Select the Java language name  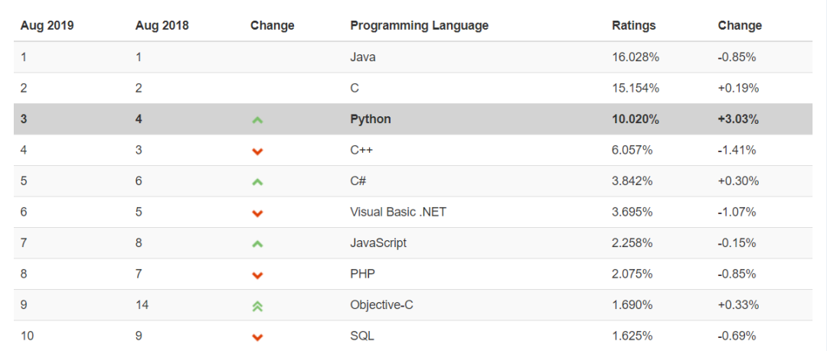point(362,57)
